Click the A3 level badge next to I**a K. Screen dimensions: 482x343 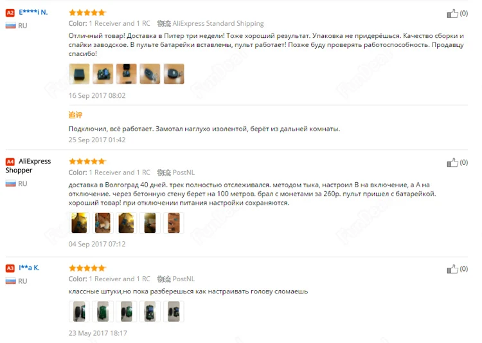pos(10,268)
